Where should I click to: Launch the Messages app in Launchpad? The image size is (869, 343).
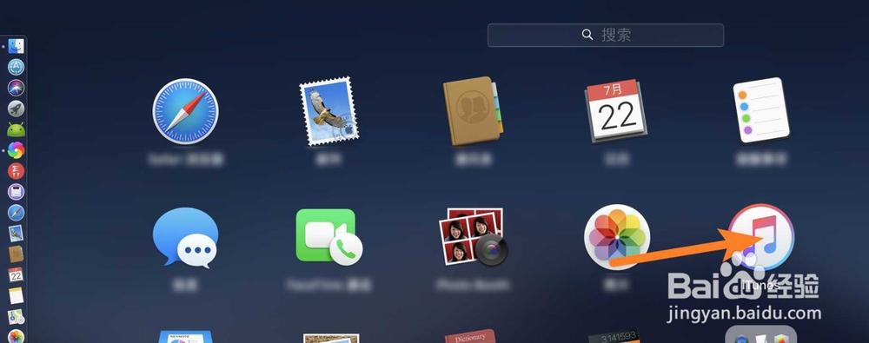pyautogui.click(x=185, y=238)
